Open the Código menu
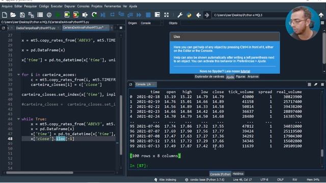The image size is (326, 183). 44,6
